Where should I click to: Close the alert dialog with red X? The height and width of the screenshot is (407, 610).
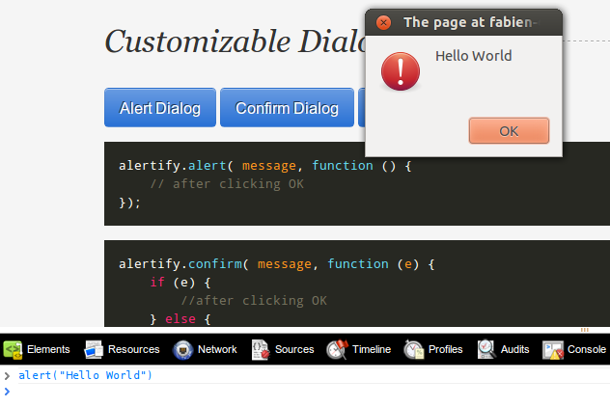click(383, 22)
